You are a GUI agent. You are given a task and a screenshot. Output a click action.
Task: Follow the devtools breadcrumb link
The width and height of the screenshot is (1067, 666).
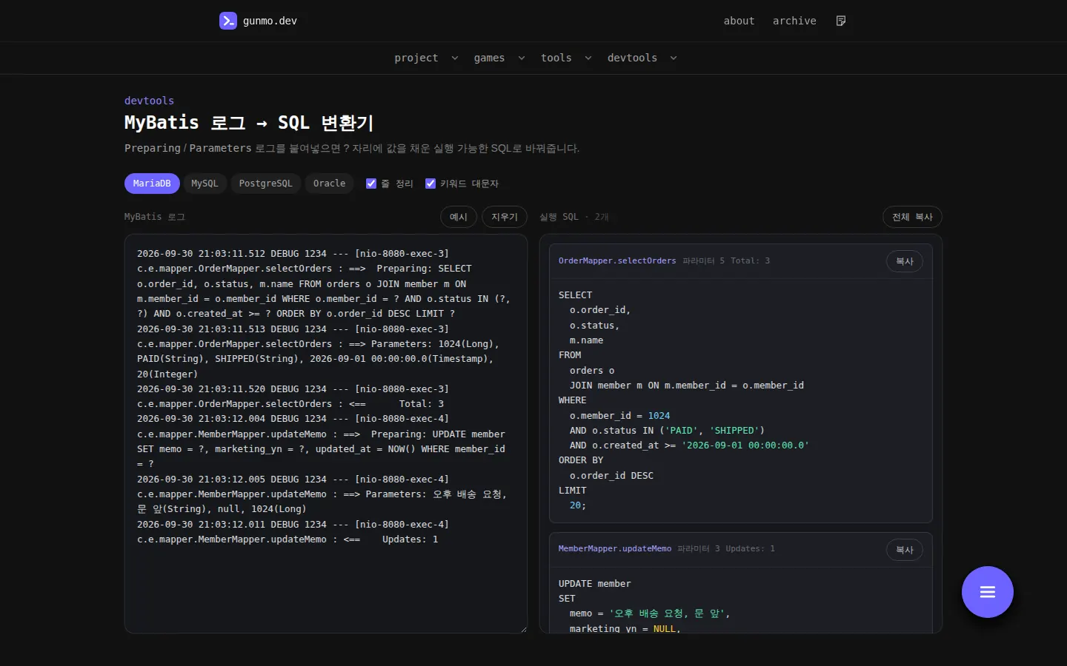point(149,101)
